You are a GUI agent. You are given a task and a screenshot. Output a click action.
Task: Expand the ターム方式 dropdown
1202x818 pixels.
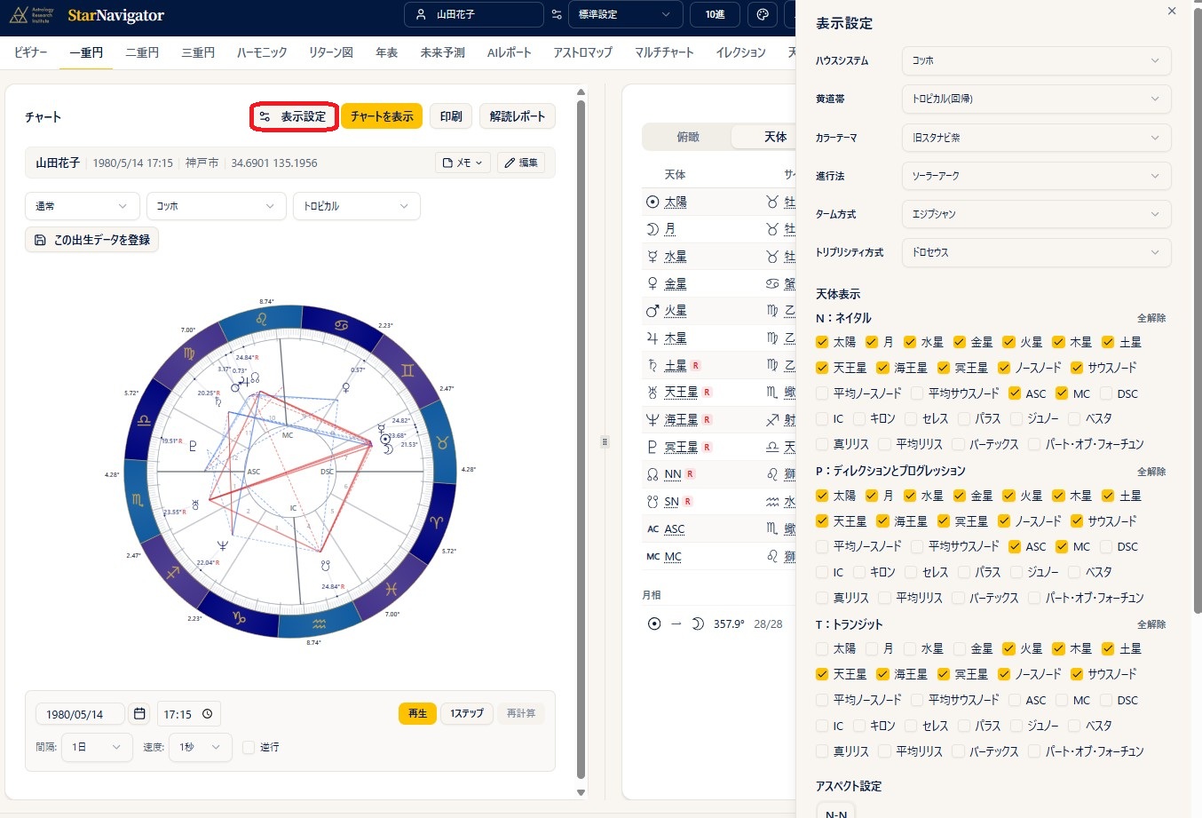[x=1036, y=214]
